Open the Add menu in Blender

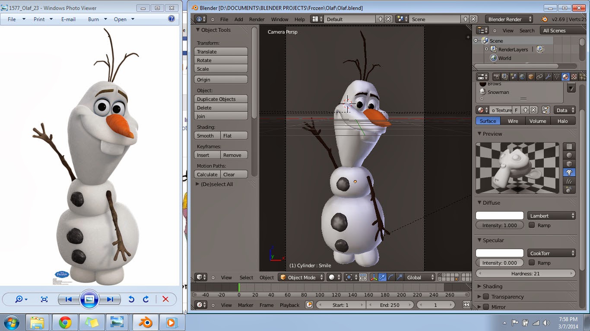239,19
